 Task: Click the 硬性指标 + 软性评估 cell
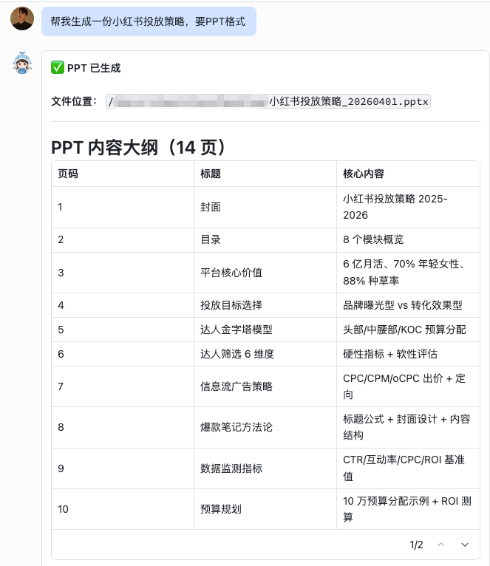pos(389,354)
